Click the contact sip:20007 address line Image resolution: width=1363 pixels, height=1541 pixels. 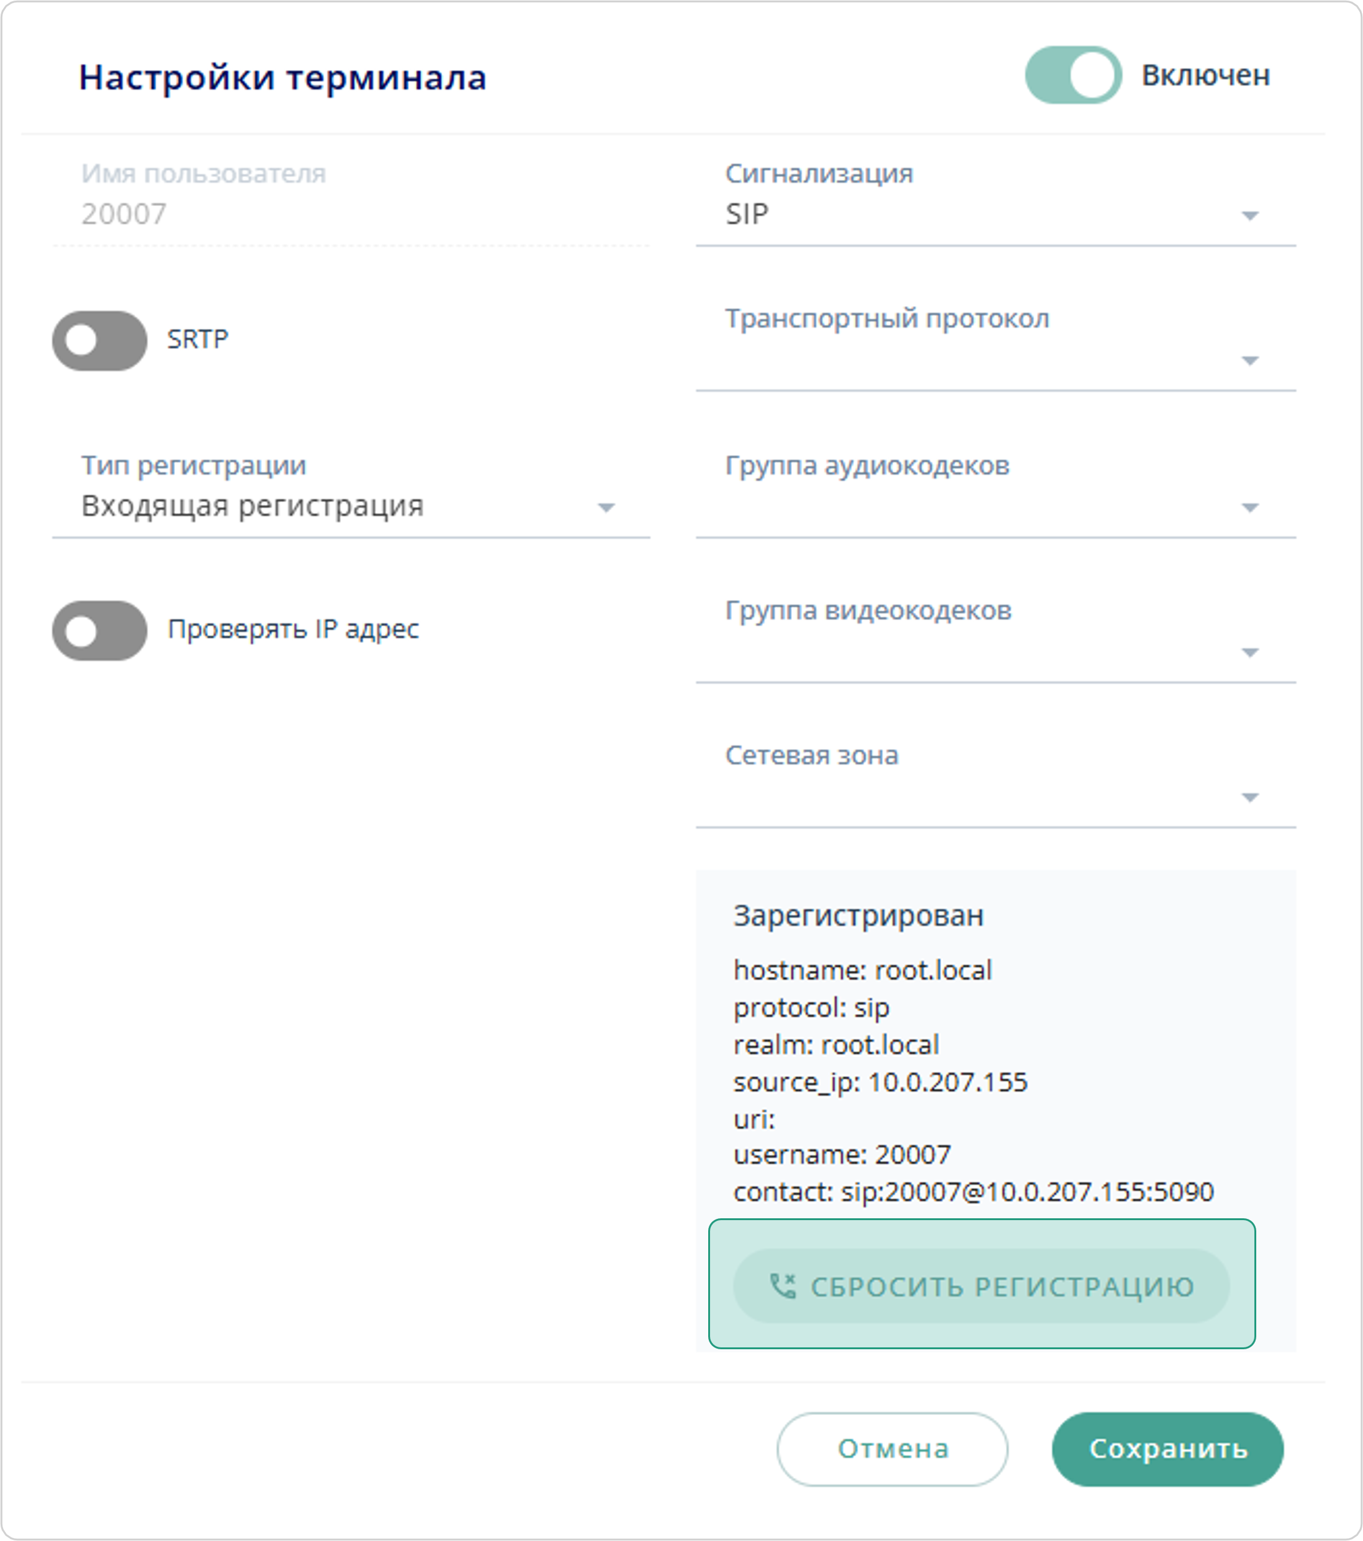point(973,1192)
